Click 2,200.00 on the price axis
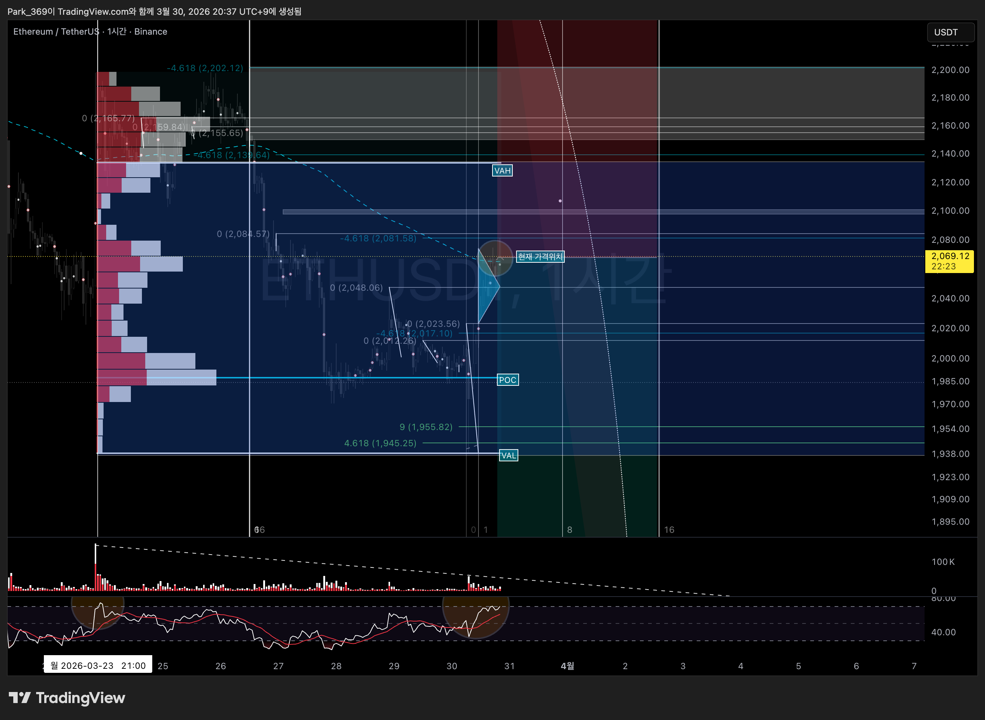985x720 pixels. pyautogui.click(x=950, y=70)
